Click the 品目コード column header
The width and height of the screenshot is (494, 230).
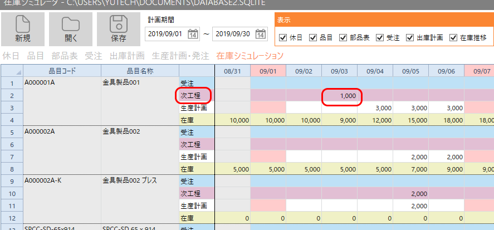[x=62, y=71]
